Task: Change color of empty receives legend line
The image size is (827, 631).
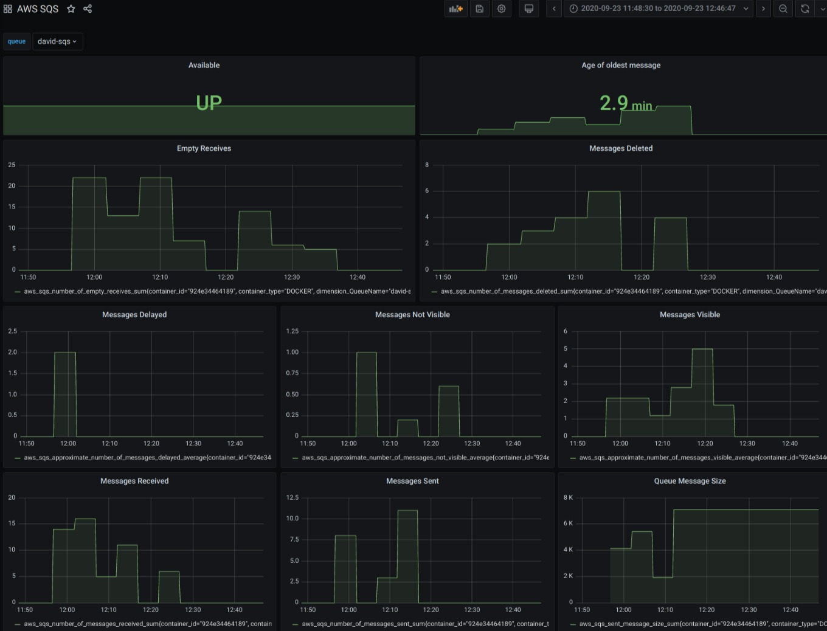Action: tap(17, 292)
